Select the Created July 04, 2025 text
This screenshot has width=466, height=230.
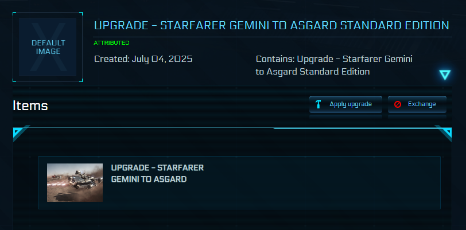(143, 59)
